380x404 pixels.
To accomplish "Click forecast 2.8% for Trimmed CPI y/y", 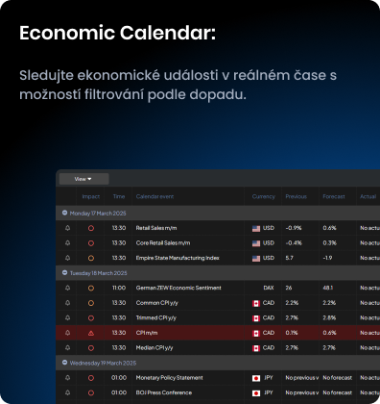I will [x=329, y=317].
